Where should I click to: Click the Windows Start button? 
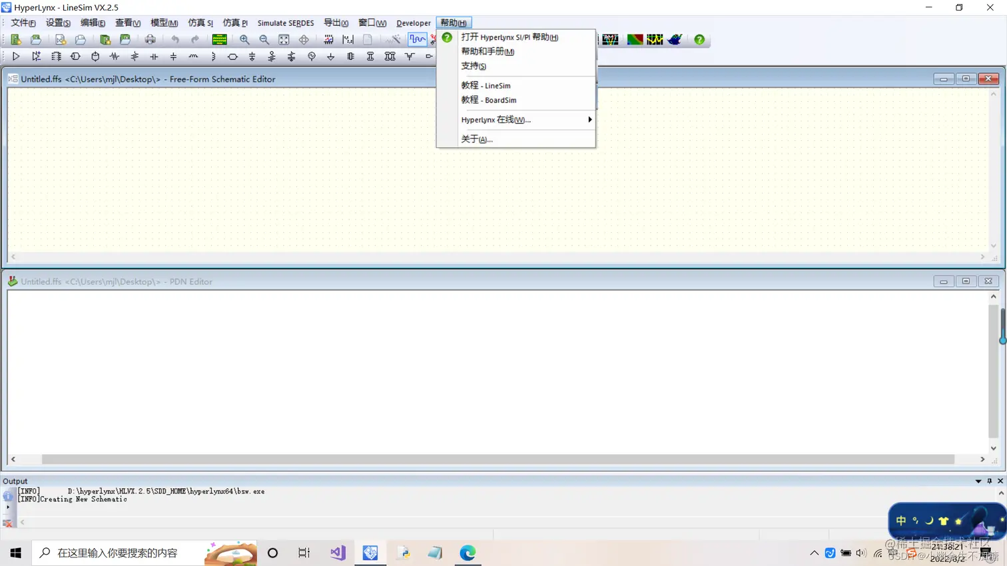coord(16,553)
